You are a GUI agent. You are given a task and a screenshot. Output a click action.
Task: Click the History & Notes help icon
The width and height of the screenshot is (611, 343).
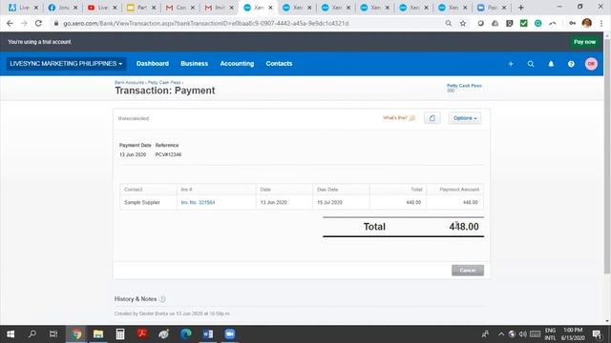coord(162,299)
